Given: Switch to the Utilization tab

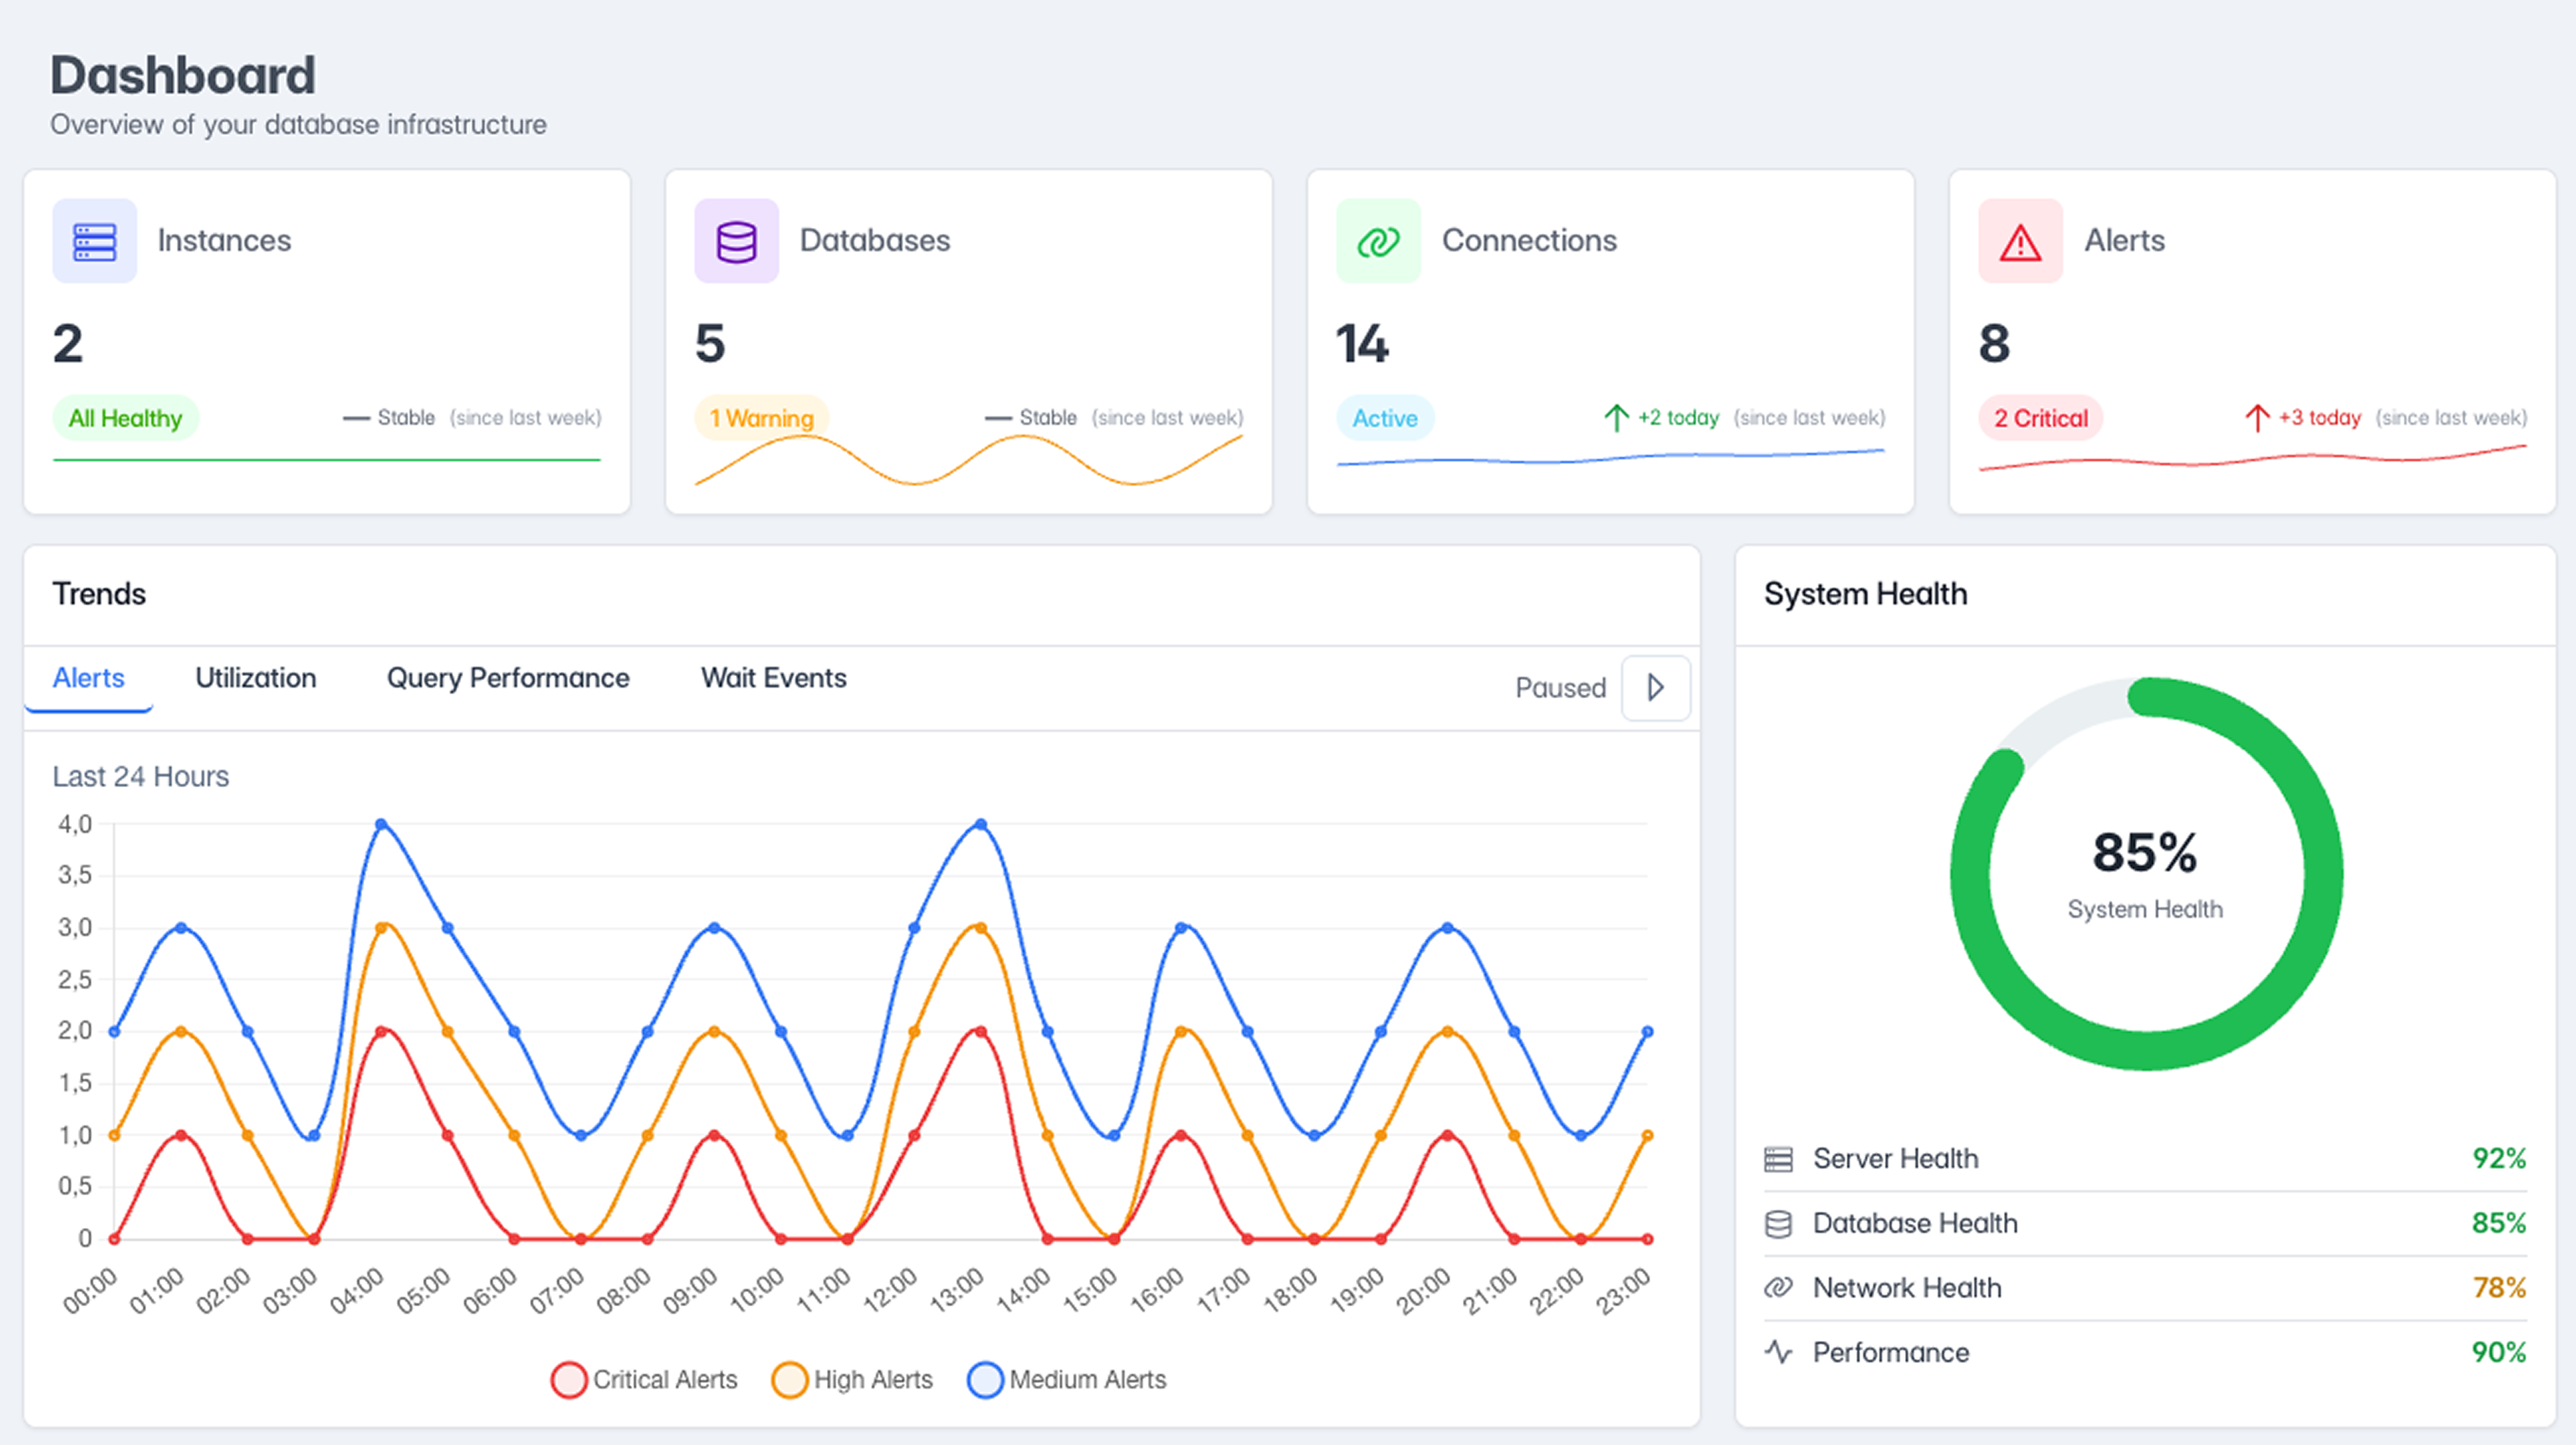Looking at the screenshot, I should click(255, 678).
